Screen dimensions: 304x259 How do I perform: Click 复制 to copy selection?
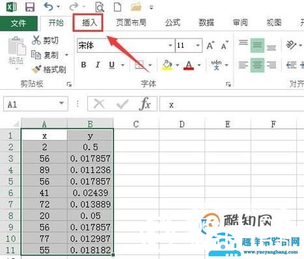point(45,55)
